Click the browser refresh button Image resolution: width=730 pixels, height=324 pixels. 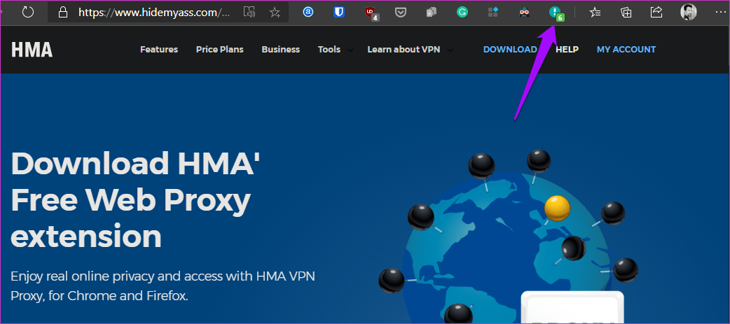[28, 12]
